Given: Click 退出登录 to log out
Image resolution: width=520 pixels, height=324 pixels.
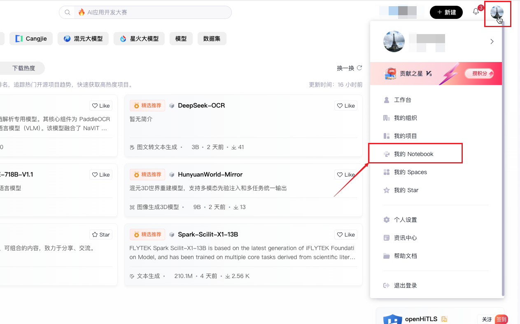Looking at the screenshot, I should click(x=405, y=285).
